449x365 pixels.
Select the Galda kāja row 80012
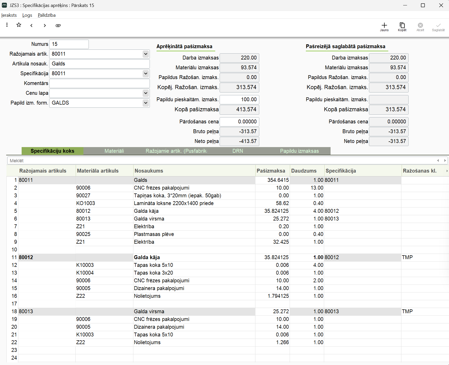(147, 257)
